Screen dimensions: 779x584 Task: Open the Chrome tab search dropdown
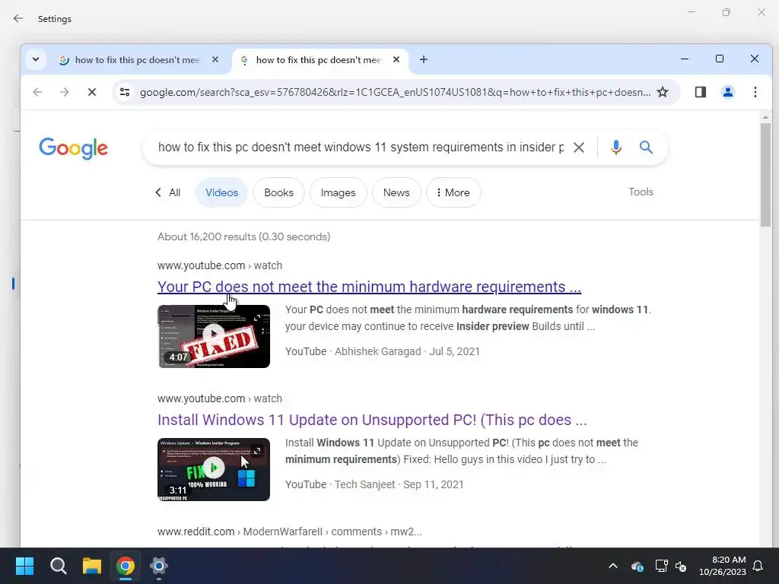[36, 59]
